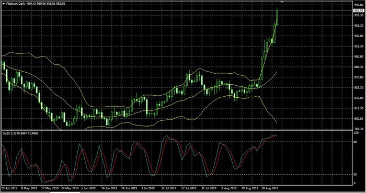Click the highlighted current price label 983.92

(359, 10)
